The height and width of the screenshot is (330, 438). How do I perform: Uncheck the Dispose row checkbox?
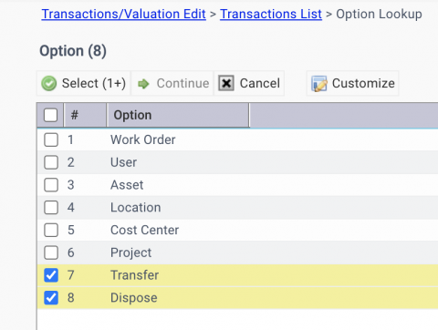pyautogui.click(x=51, y=298)
